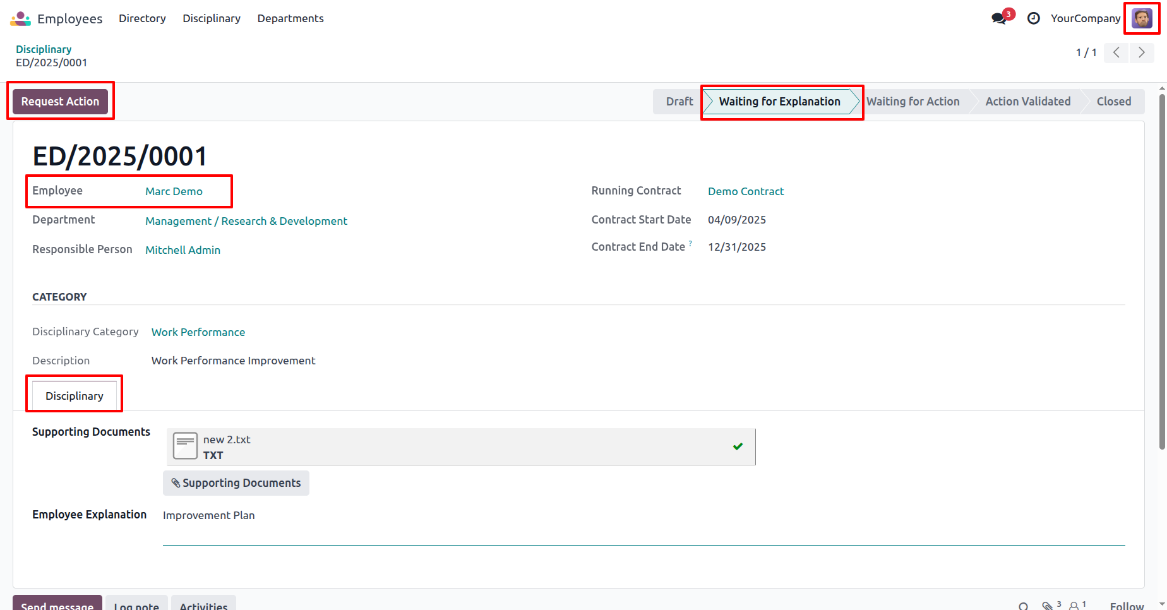The width and height of the screenshot is (1167, 610).
Task: Open the Demo Contract link
Action: pyautogui.click(x=746, y=191)
